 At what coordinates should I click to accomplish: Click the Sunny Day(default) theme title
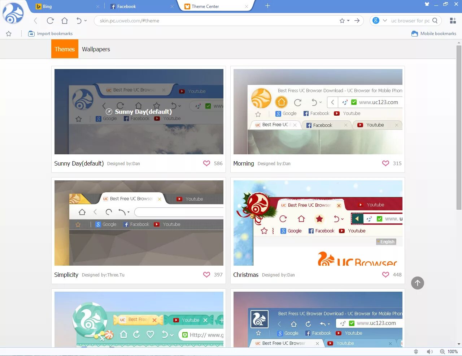coord(79,163)
